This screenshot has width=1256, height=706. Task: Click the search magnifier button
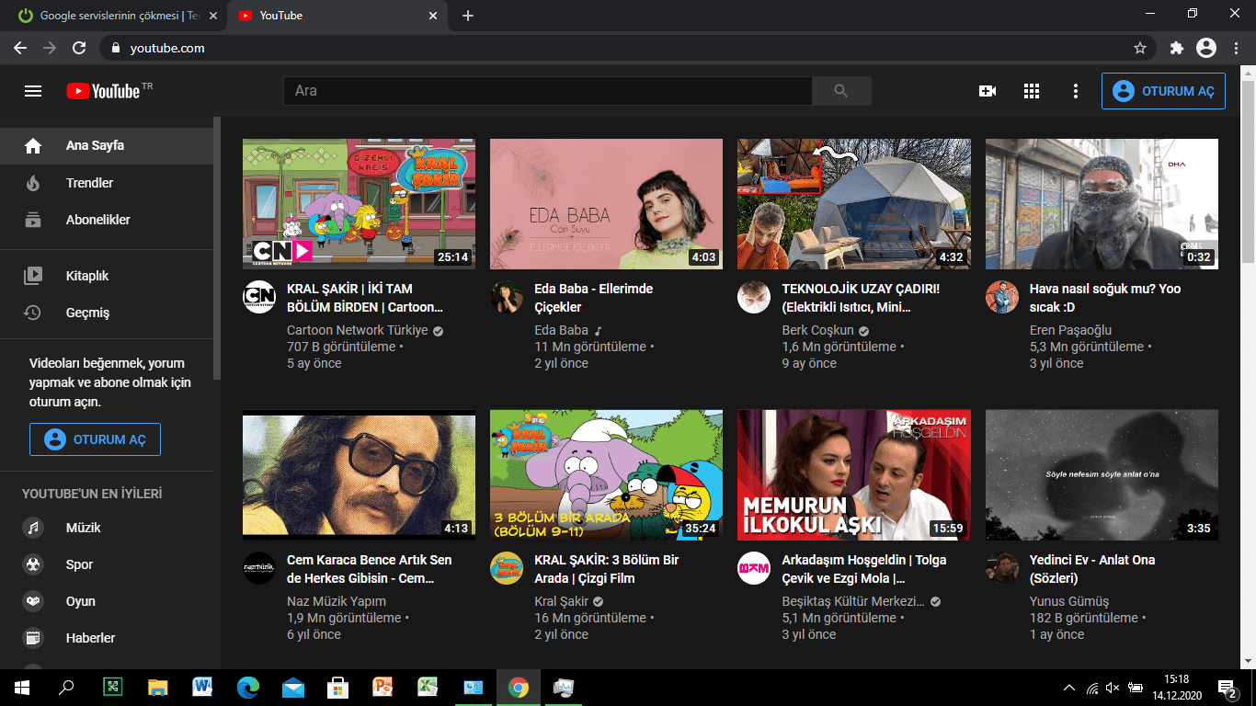pos(840,91)
